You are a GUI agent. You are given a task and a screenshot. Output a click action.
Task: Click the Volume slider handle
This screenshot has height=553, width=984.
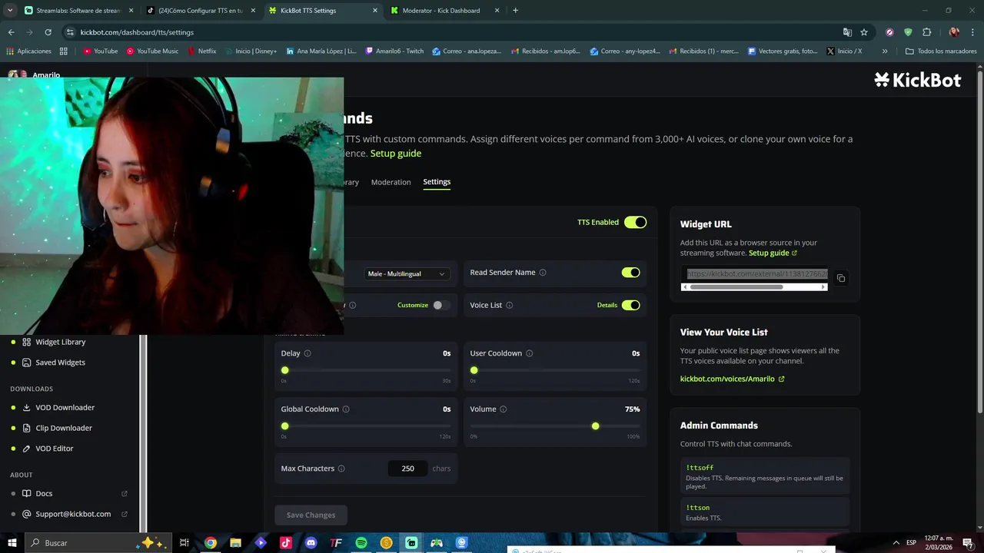596,426
